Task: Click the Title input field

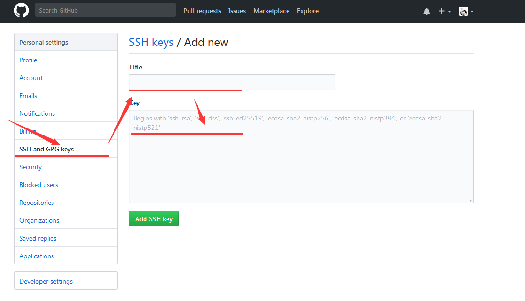Action: pyautogui.click(x=232, y=82)
